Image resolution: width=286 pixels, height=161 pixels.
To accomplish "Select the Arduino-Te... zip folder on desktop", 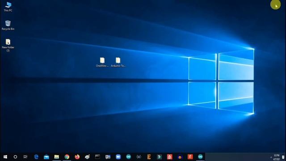I will point(118,62).
